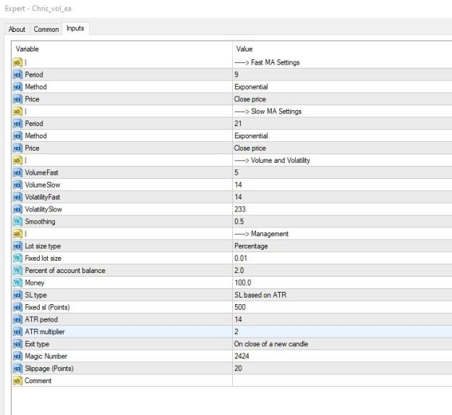The width and height of the screenshot is (452, 415).
Task: Select the 'ATR multiplier' variable name
Action: 45,332
